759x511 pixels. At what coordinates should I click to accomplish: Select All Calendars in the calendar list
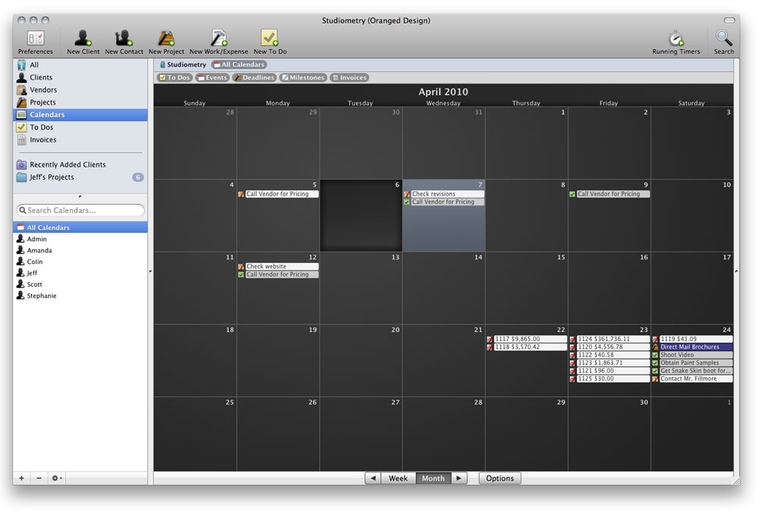pos(80,227)
